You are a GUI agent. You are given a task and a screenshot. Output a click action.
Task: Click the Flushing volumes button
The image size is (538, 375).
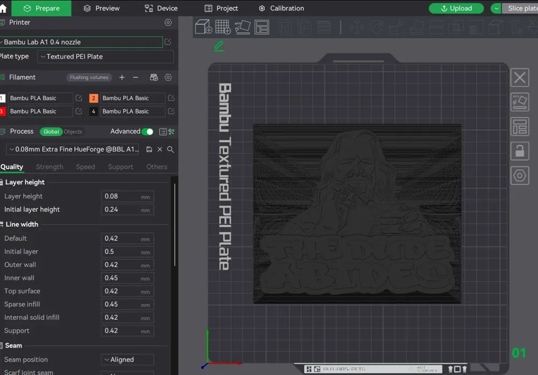(x=89, y=77)
